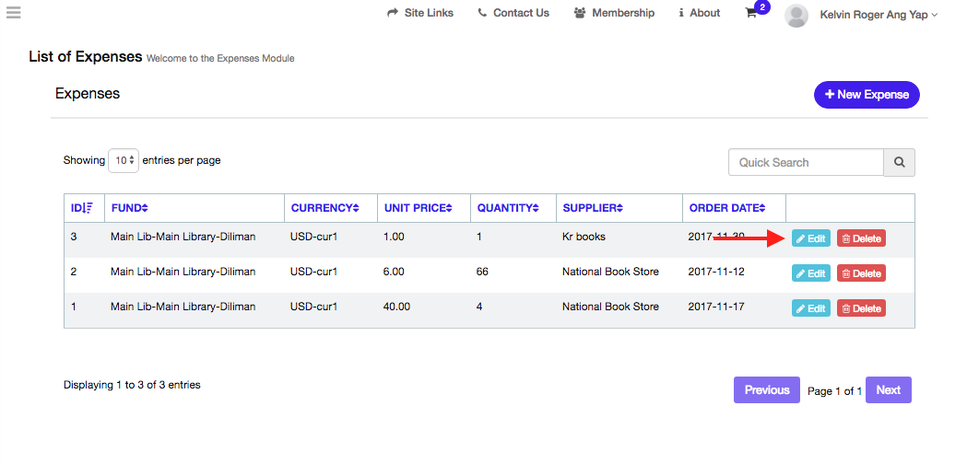The height and width of the screenshot is (464, 979).
Task: Delete expense dated 2017-11-12
Action: click(861, 273)
